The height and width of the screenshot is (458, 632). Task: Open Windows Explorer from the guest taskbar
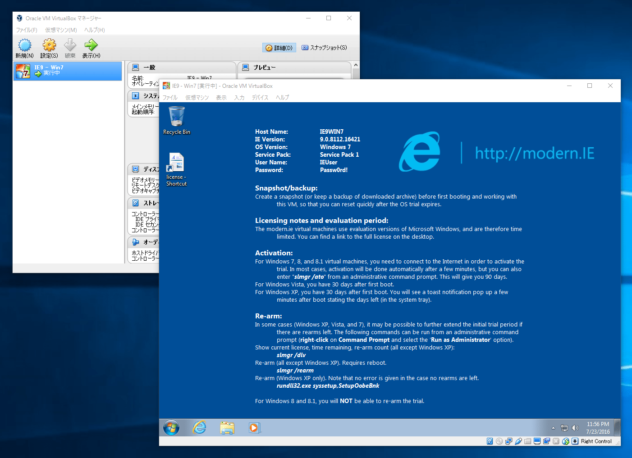(227, 427)
